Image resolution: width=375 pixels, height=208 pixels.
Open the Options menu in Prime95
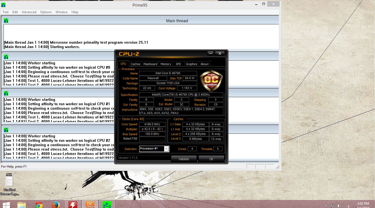coord(46,12)
